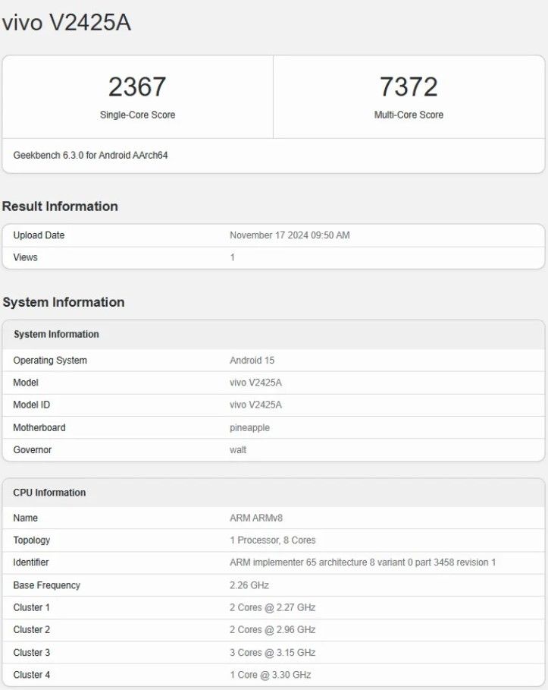Click the 'Upload Date' row label

pyautogui.click(x=39, y=235)
